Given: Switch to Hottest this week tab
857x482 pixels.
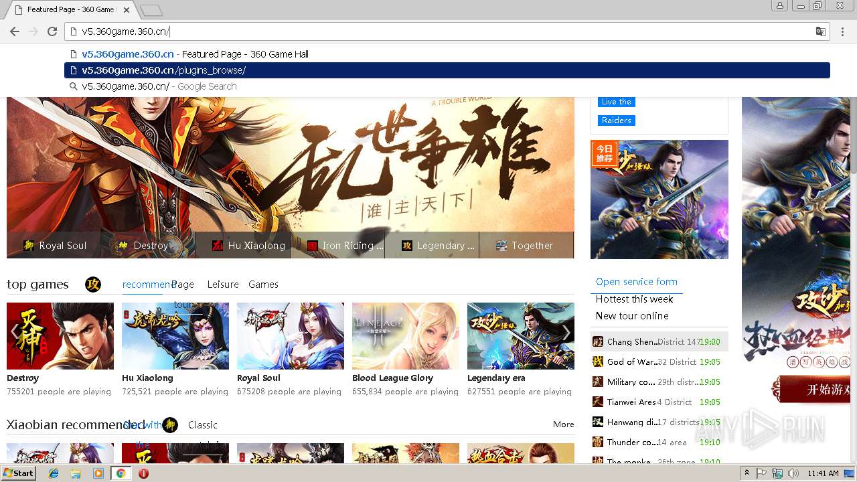Looking at the screenshot, I should click(x=635, y=299).
